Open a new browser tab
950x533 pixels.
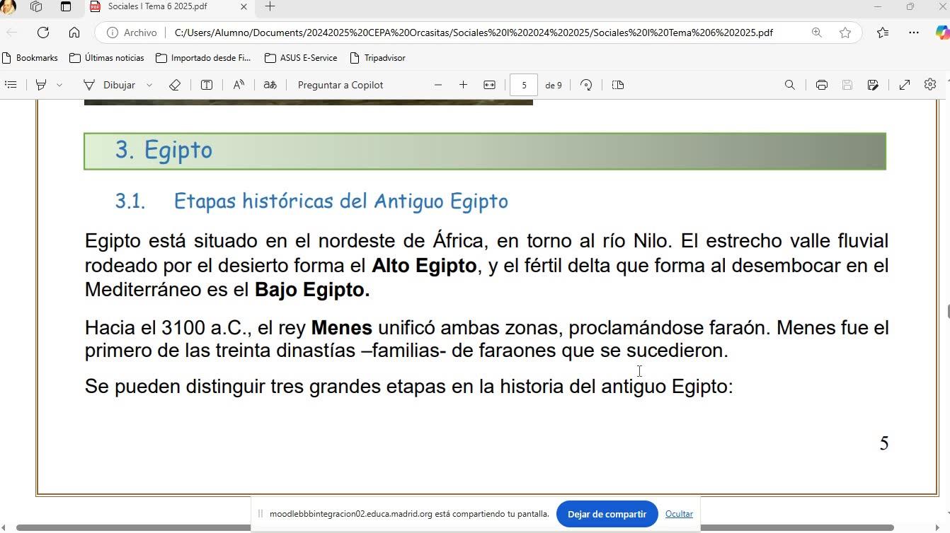tap(270, 6)
